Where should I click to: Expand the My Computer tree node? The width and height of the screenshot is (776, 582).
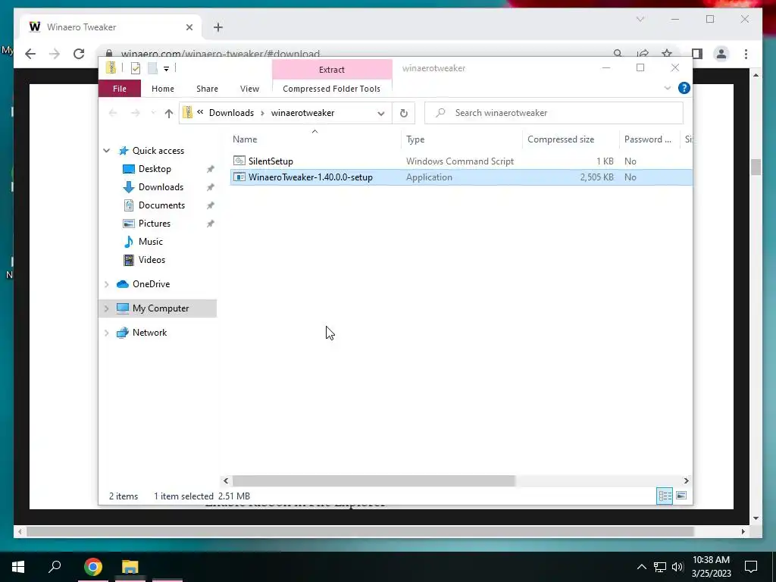(106, 308)
